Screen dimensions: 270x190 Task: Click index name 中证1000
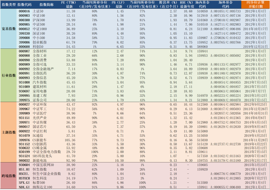(40, 29)
